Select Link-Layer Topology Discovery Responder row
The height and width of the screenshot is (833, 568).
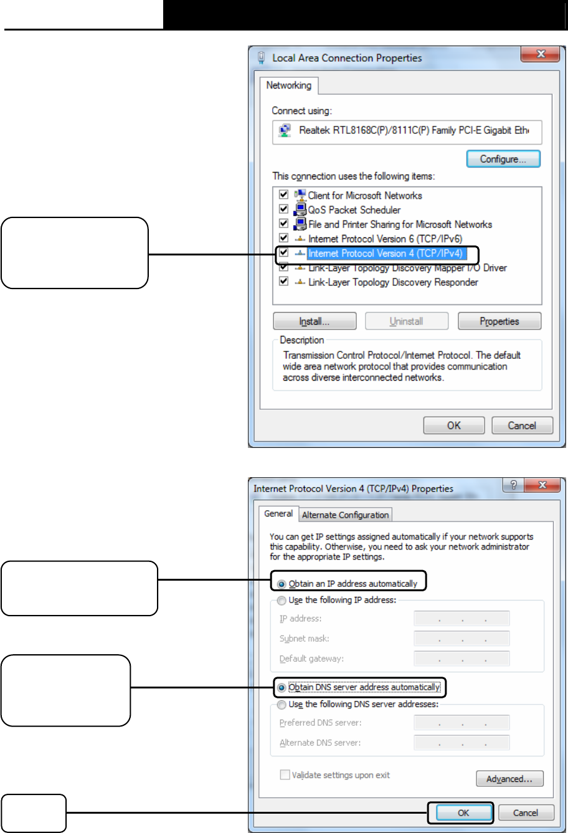click(393, 282)
